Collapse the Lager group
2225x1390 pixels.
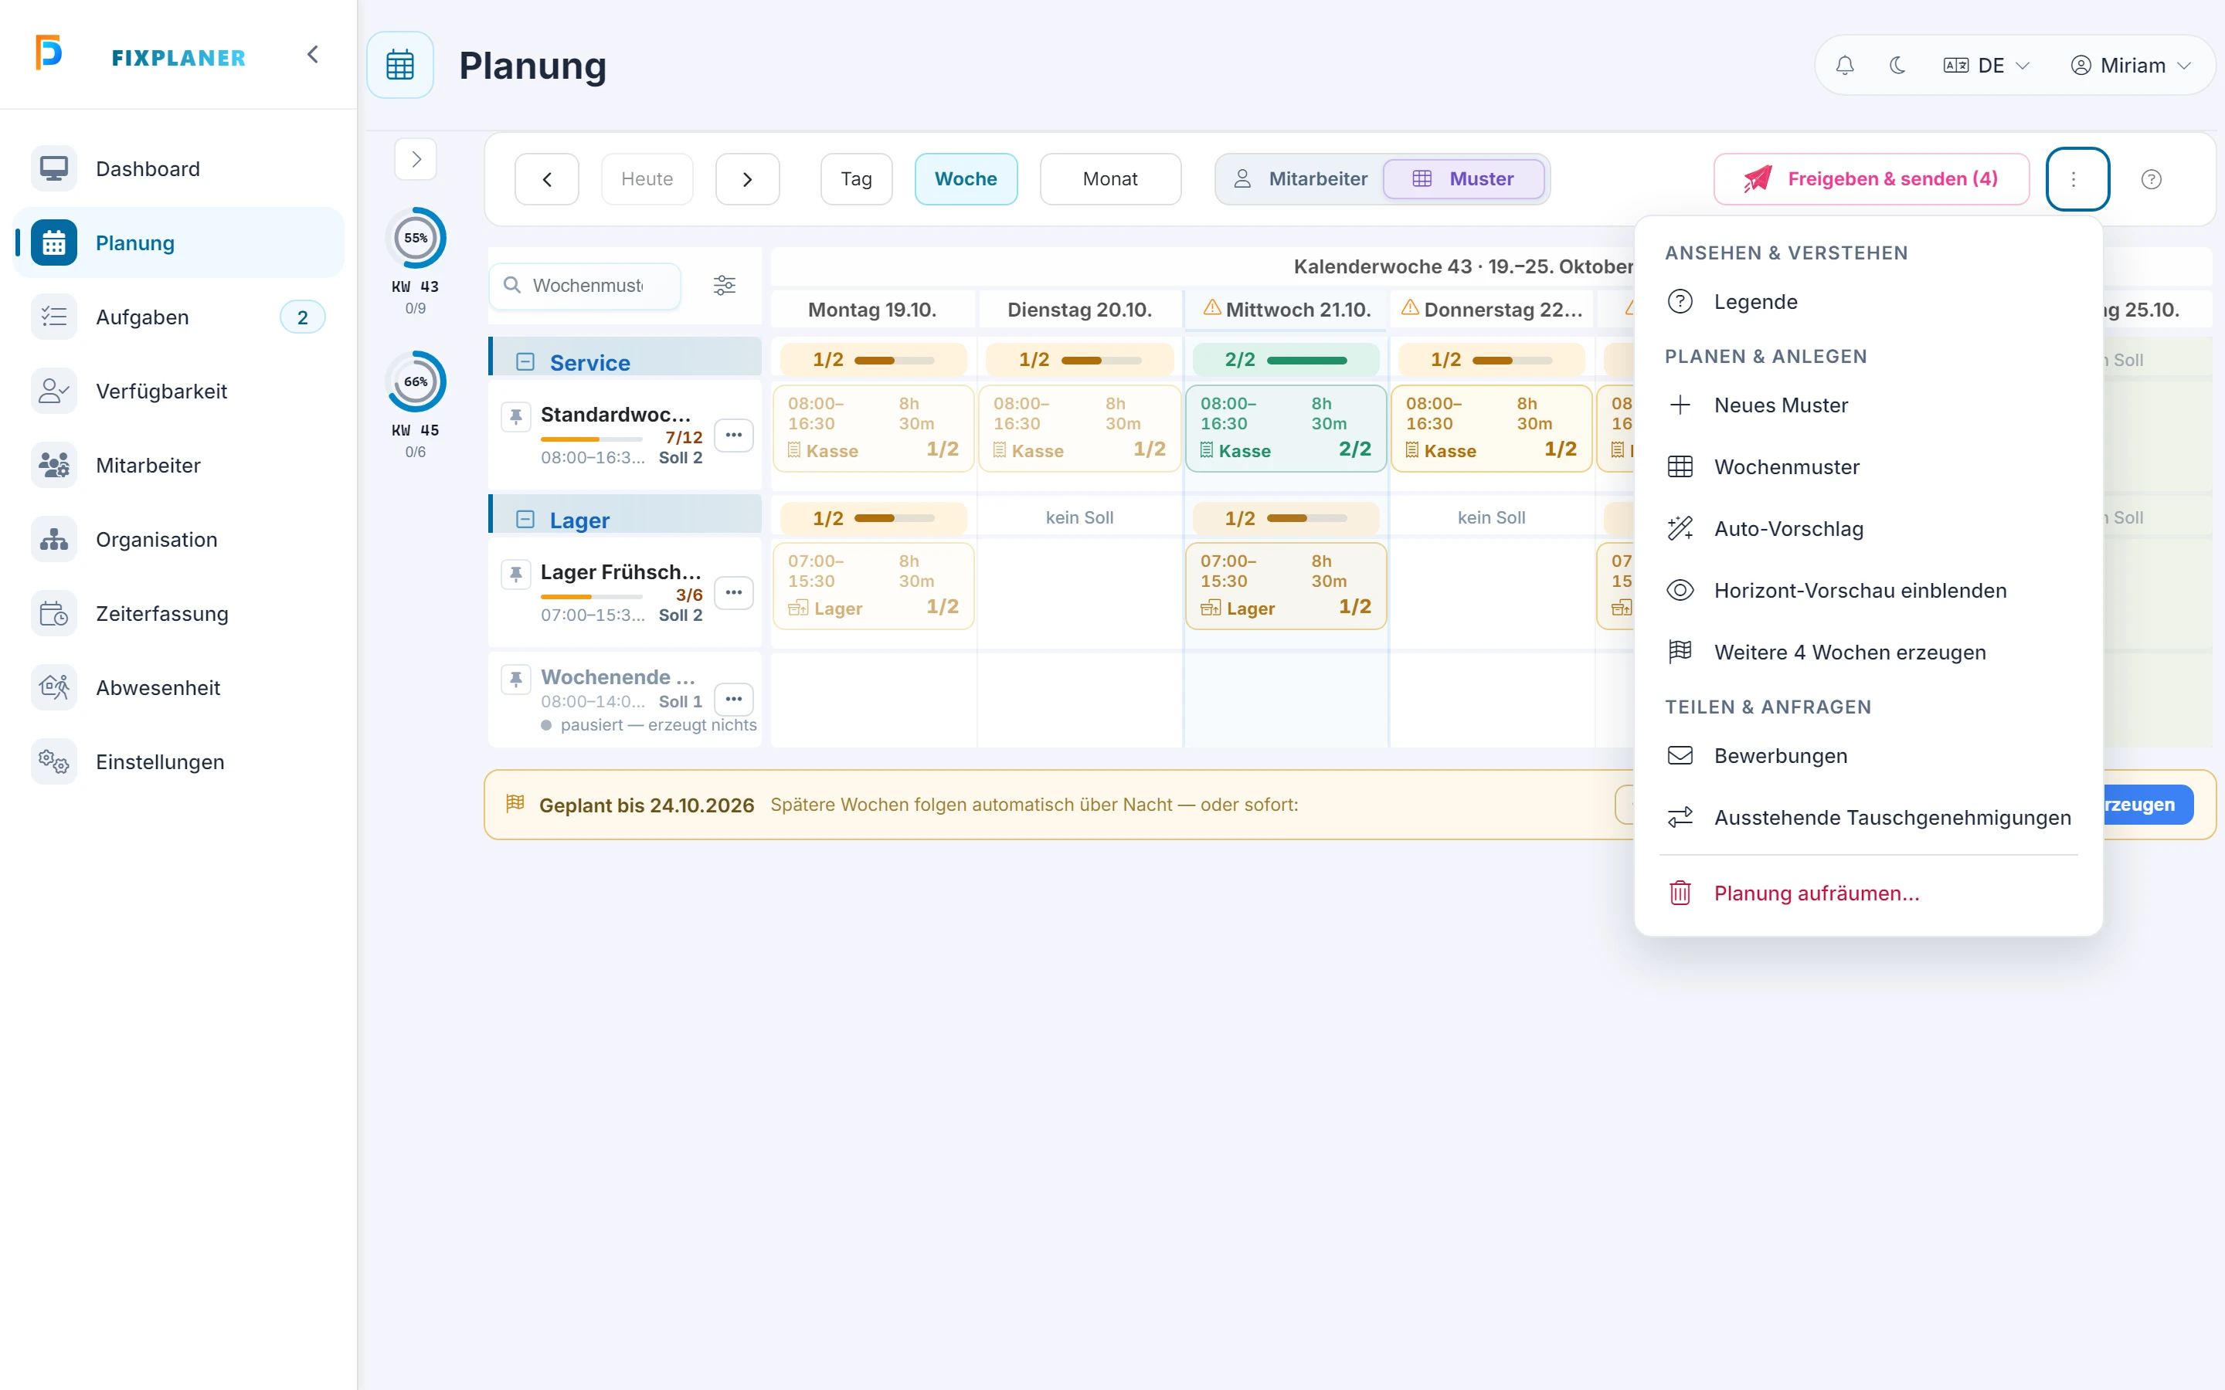(x=525, y=520)
